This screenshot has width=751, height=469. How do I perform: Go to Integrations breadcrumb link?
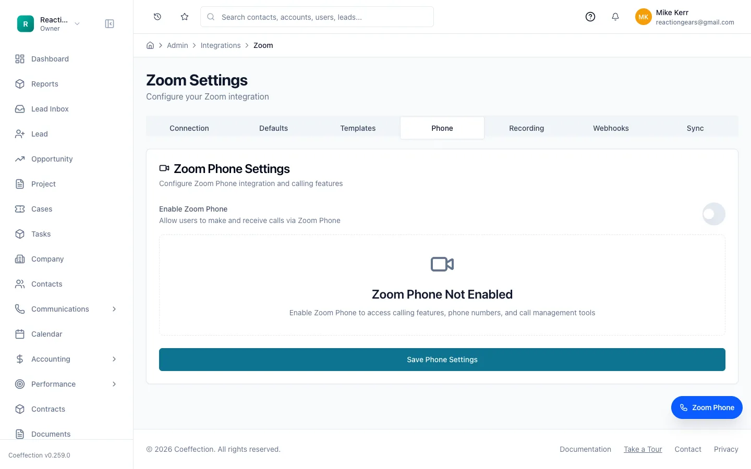click(221, 45)
